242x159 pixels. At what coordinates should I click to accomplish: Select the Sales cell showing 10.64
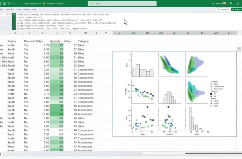(x=43, y=58)
